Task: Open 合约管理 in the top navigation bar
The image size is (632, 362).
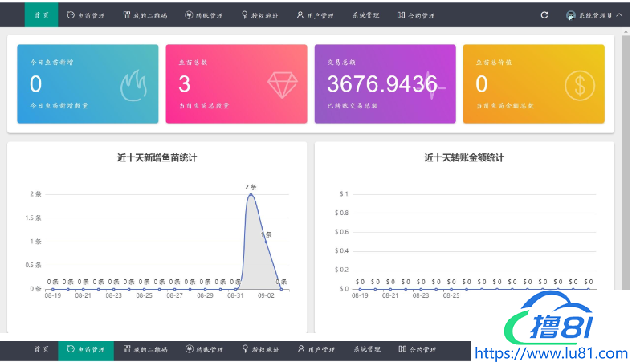Action: tap(416, 15)
